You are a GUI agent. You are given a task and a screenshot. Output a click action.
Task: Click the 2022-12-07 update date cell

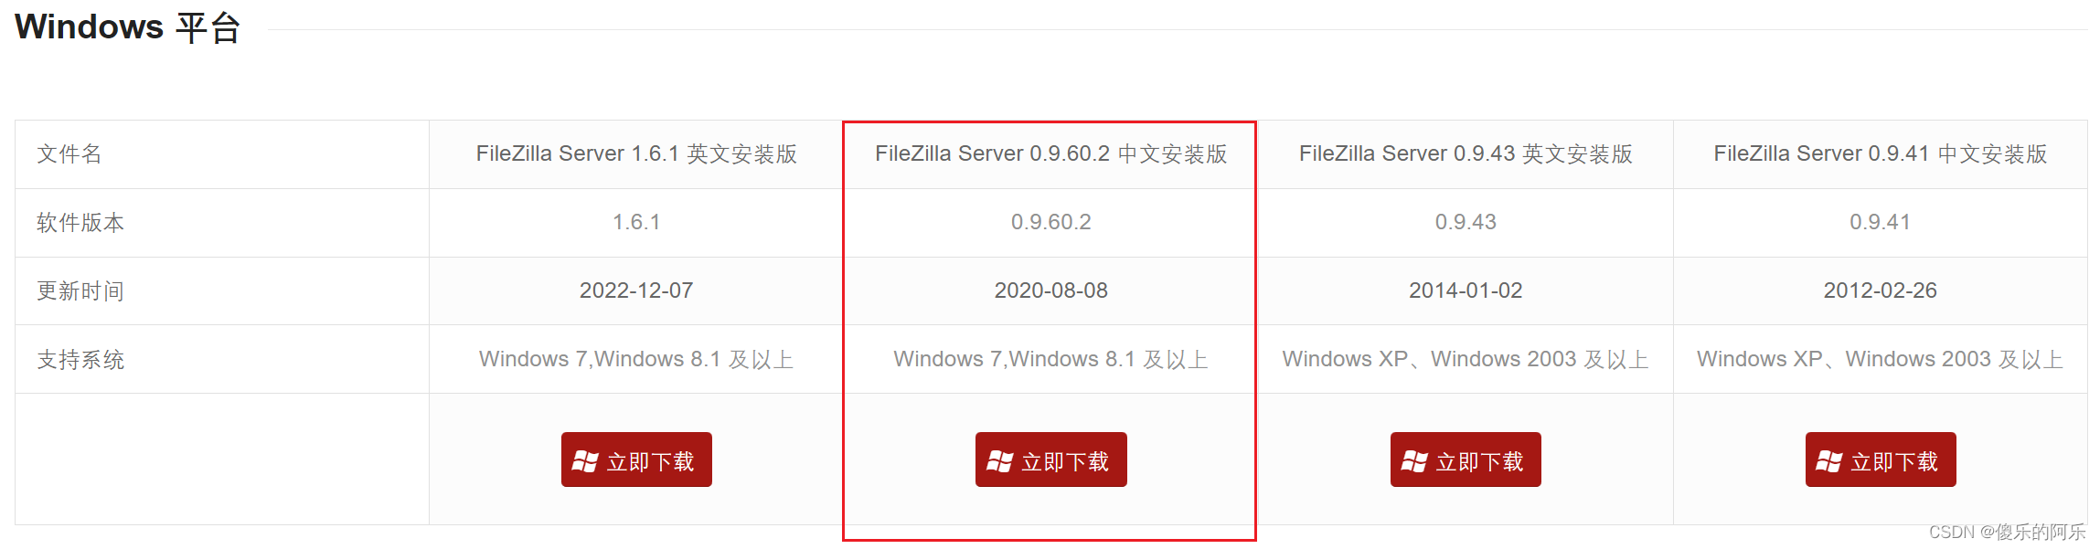636,290
